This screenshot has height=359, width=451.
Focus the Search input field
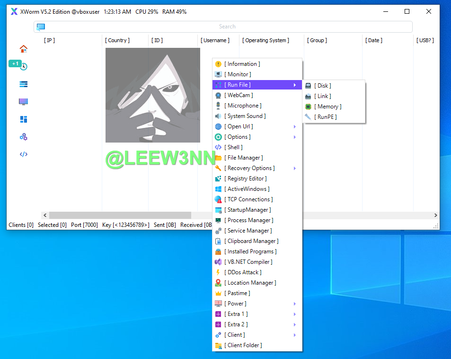227,27
